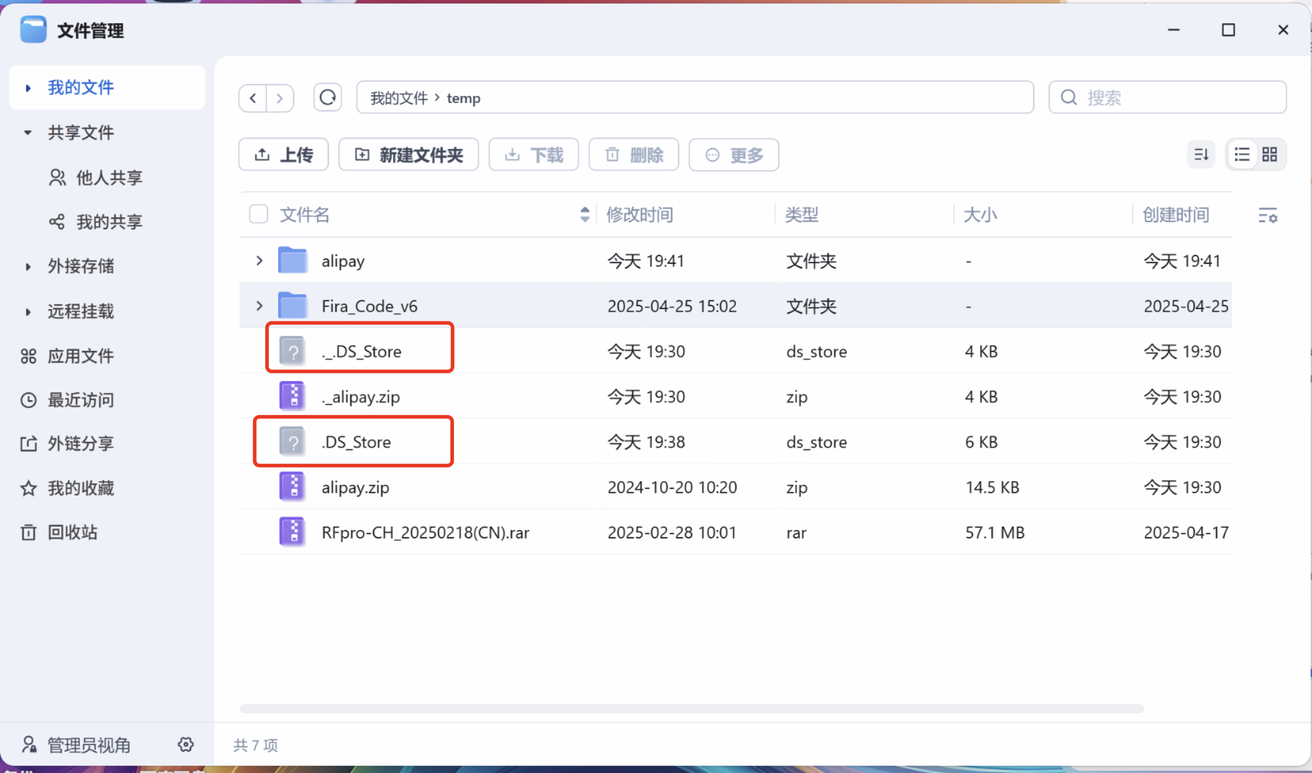Screen dimensions: 1312x773
Task: Click the File Manager app logo
Action: pyautogui.click(x=33, y=30)
